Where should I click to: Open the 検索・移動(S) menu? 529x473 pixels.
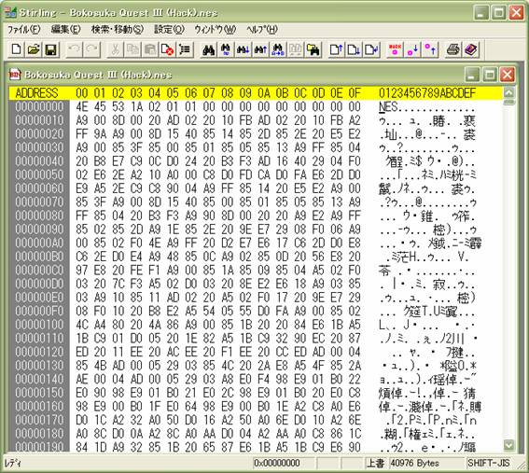(118, 30)
